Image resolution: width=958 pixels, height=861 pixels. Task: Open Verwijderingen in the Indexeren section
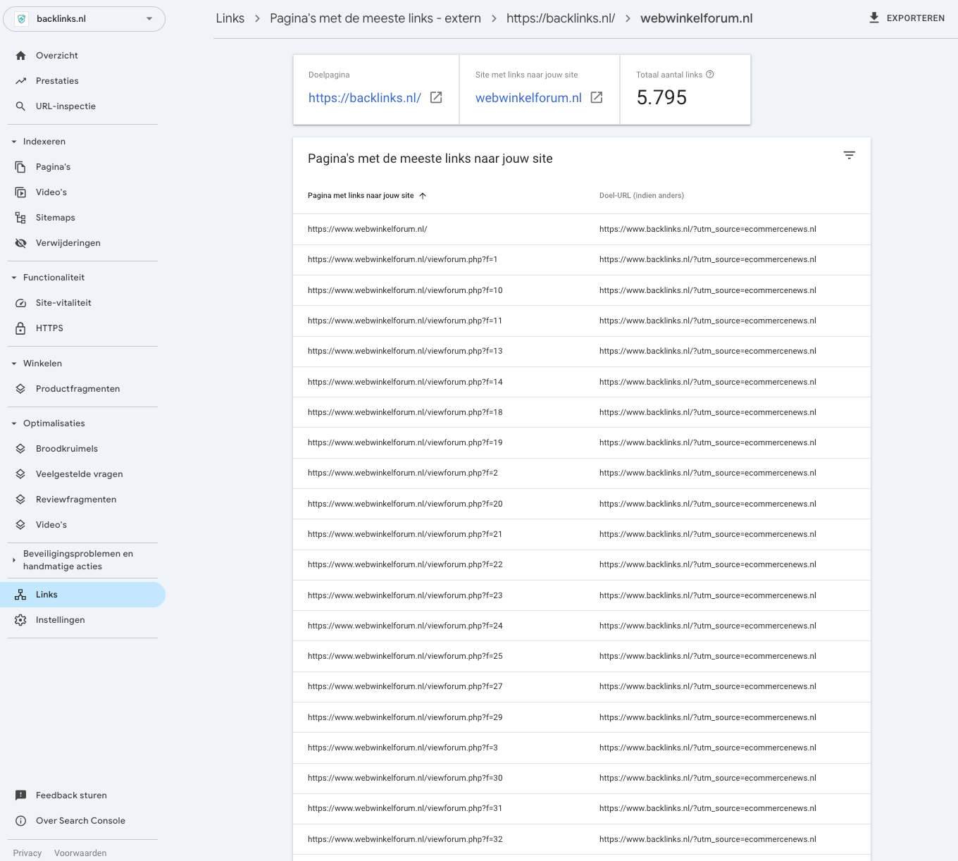(68, 242)
